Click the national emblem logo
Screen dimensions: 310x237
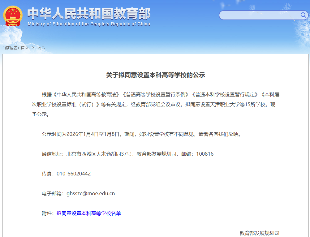(13, 16)
